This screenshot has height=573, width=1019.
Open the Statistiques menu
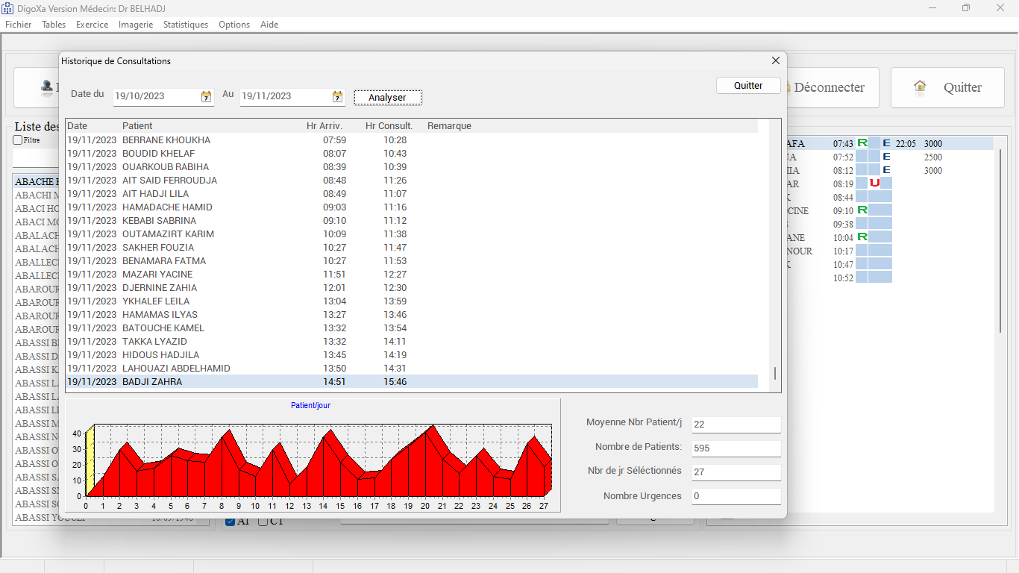(186, 25)
